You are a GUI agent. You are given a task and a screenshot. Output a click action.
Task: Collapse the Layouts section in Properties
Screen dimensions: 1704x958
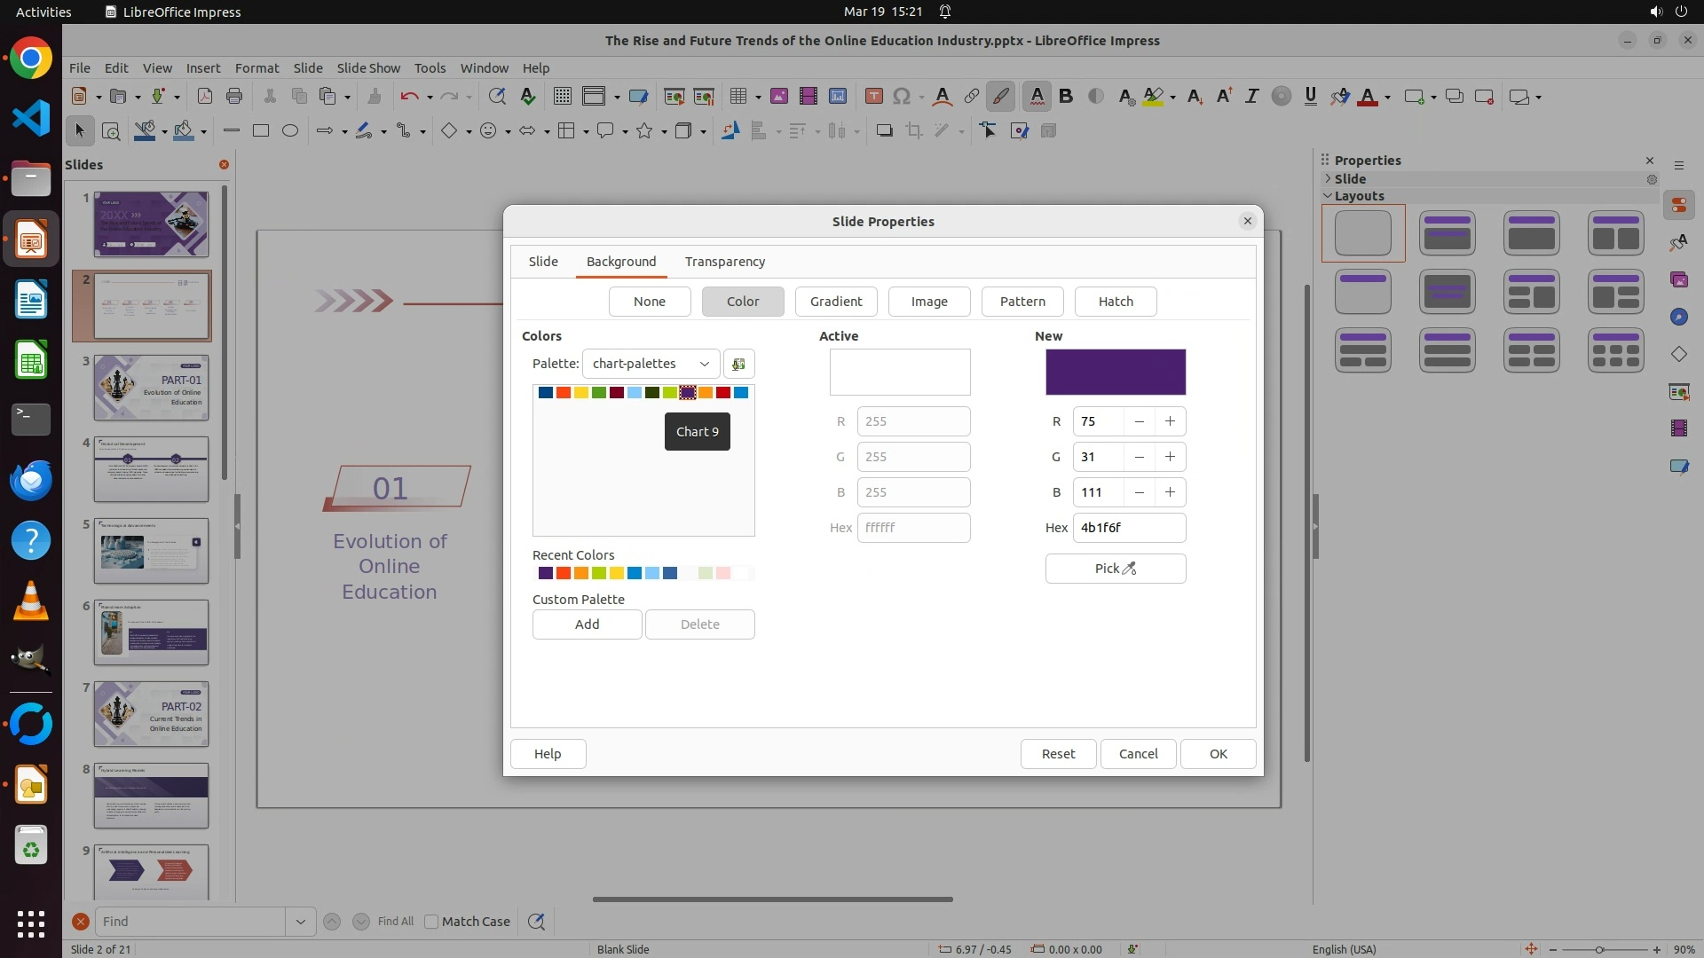[1329, 196]
